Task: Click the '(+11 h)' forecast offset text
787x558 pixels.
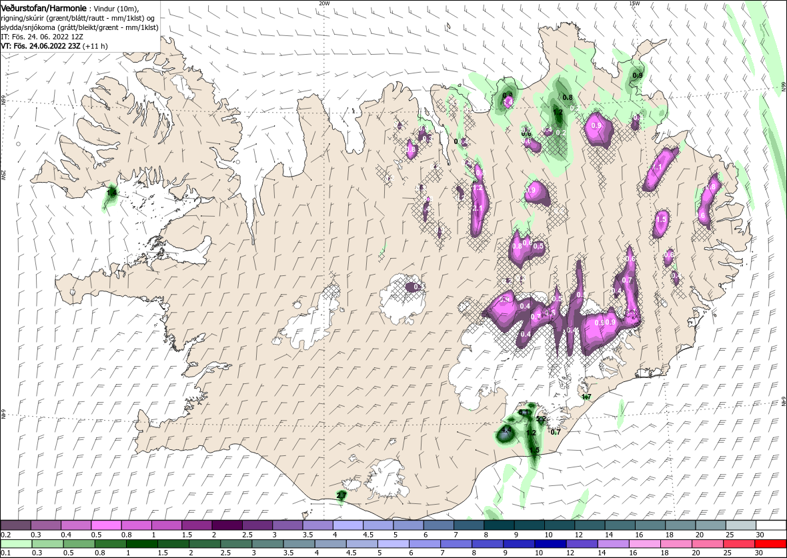Action: [x=95, y=45]
